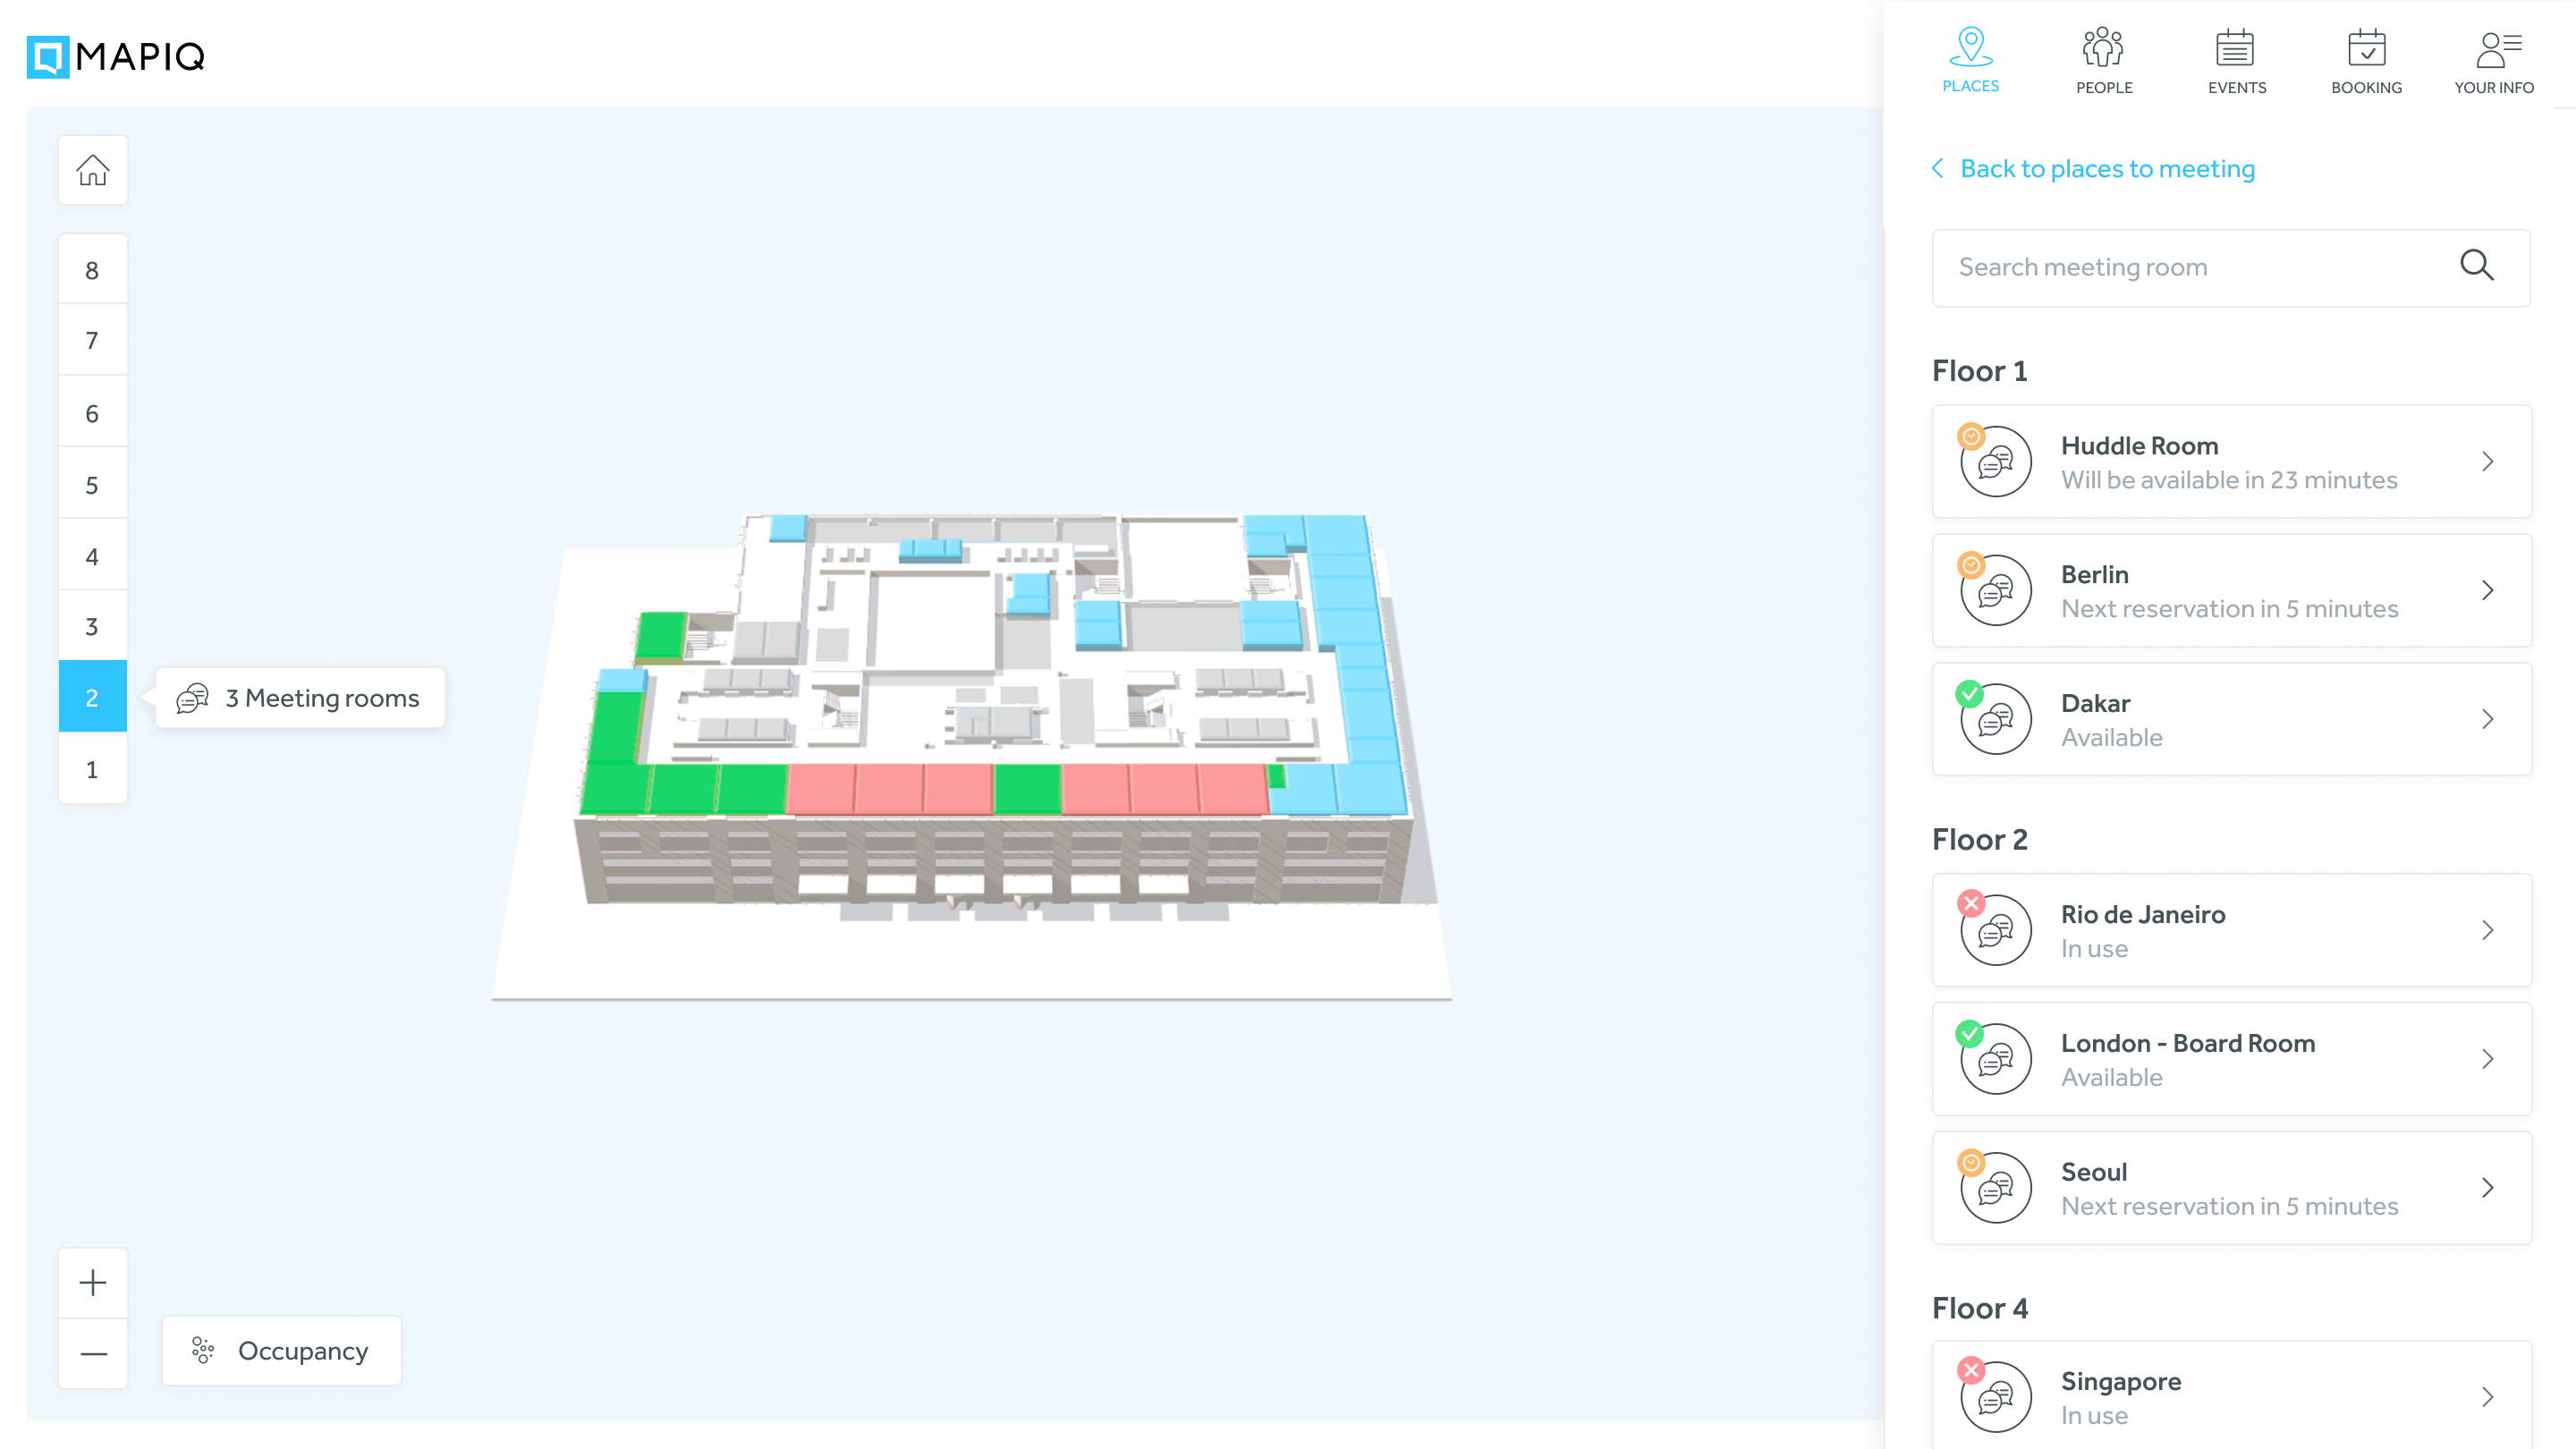Select the highlighted floor 2 button
Viewport: 2576px width, 1449px height.
coord(92,697)
